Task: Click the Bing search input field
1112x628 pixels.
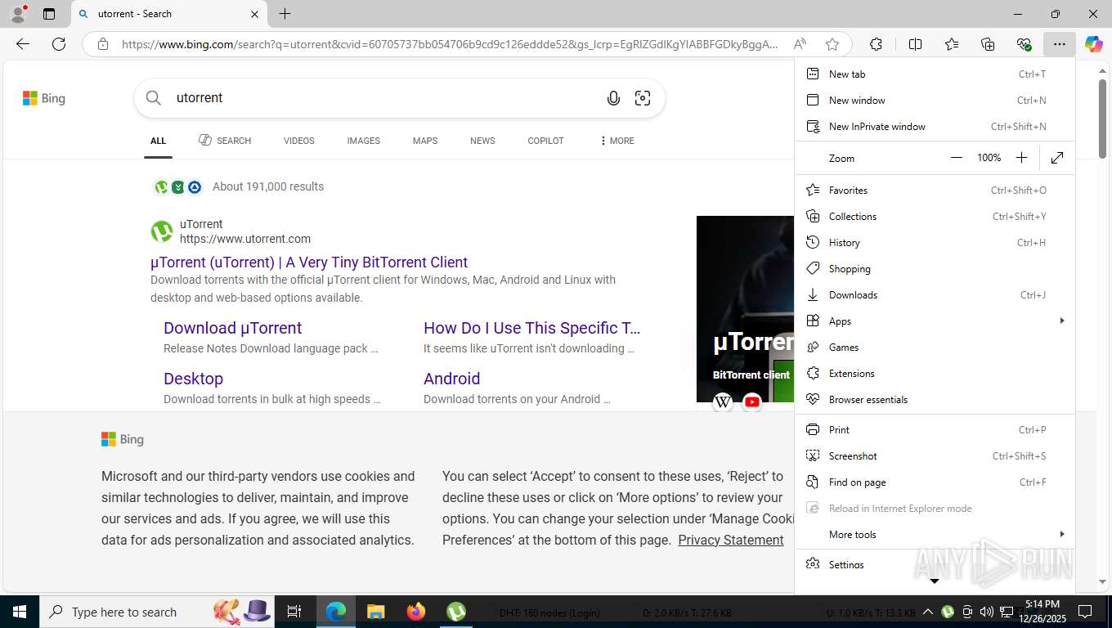Action: [384, 98]
